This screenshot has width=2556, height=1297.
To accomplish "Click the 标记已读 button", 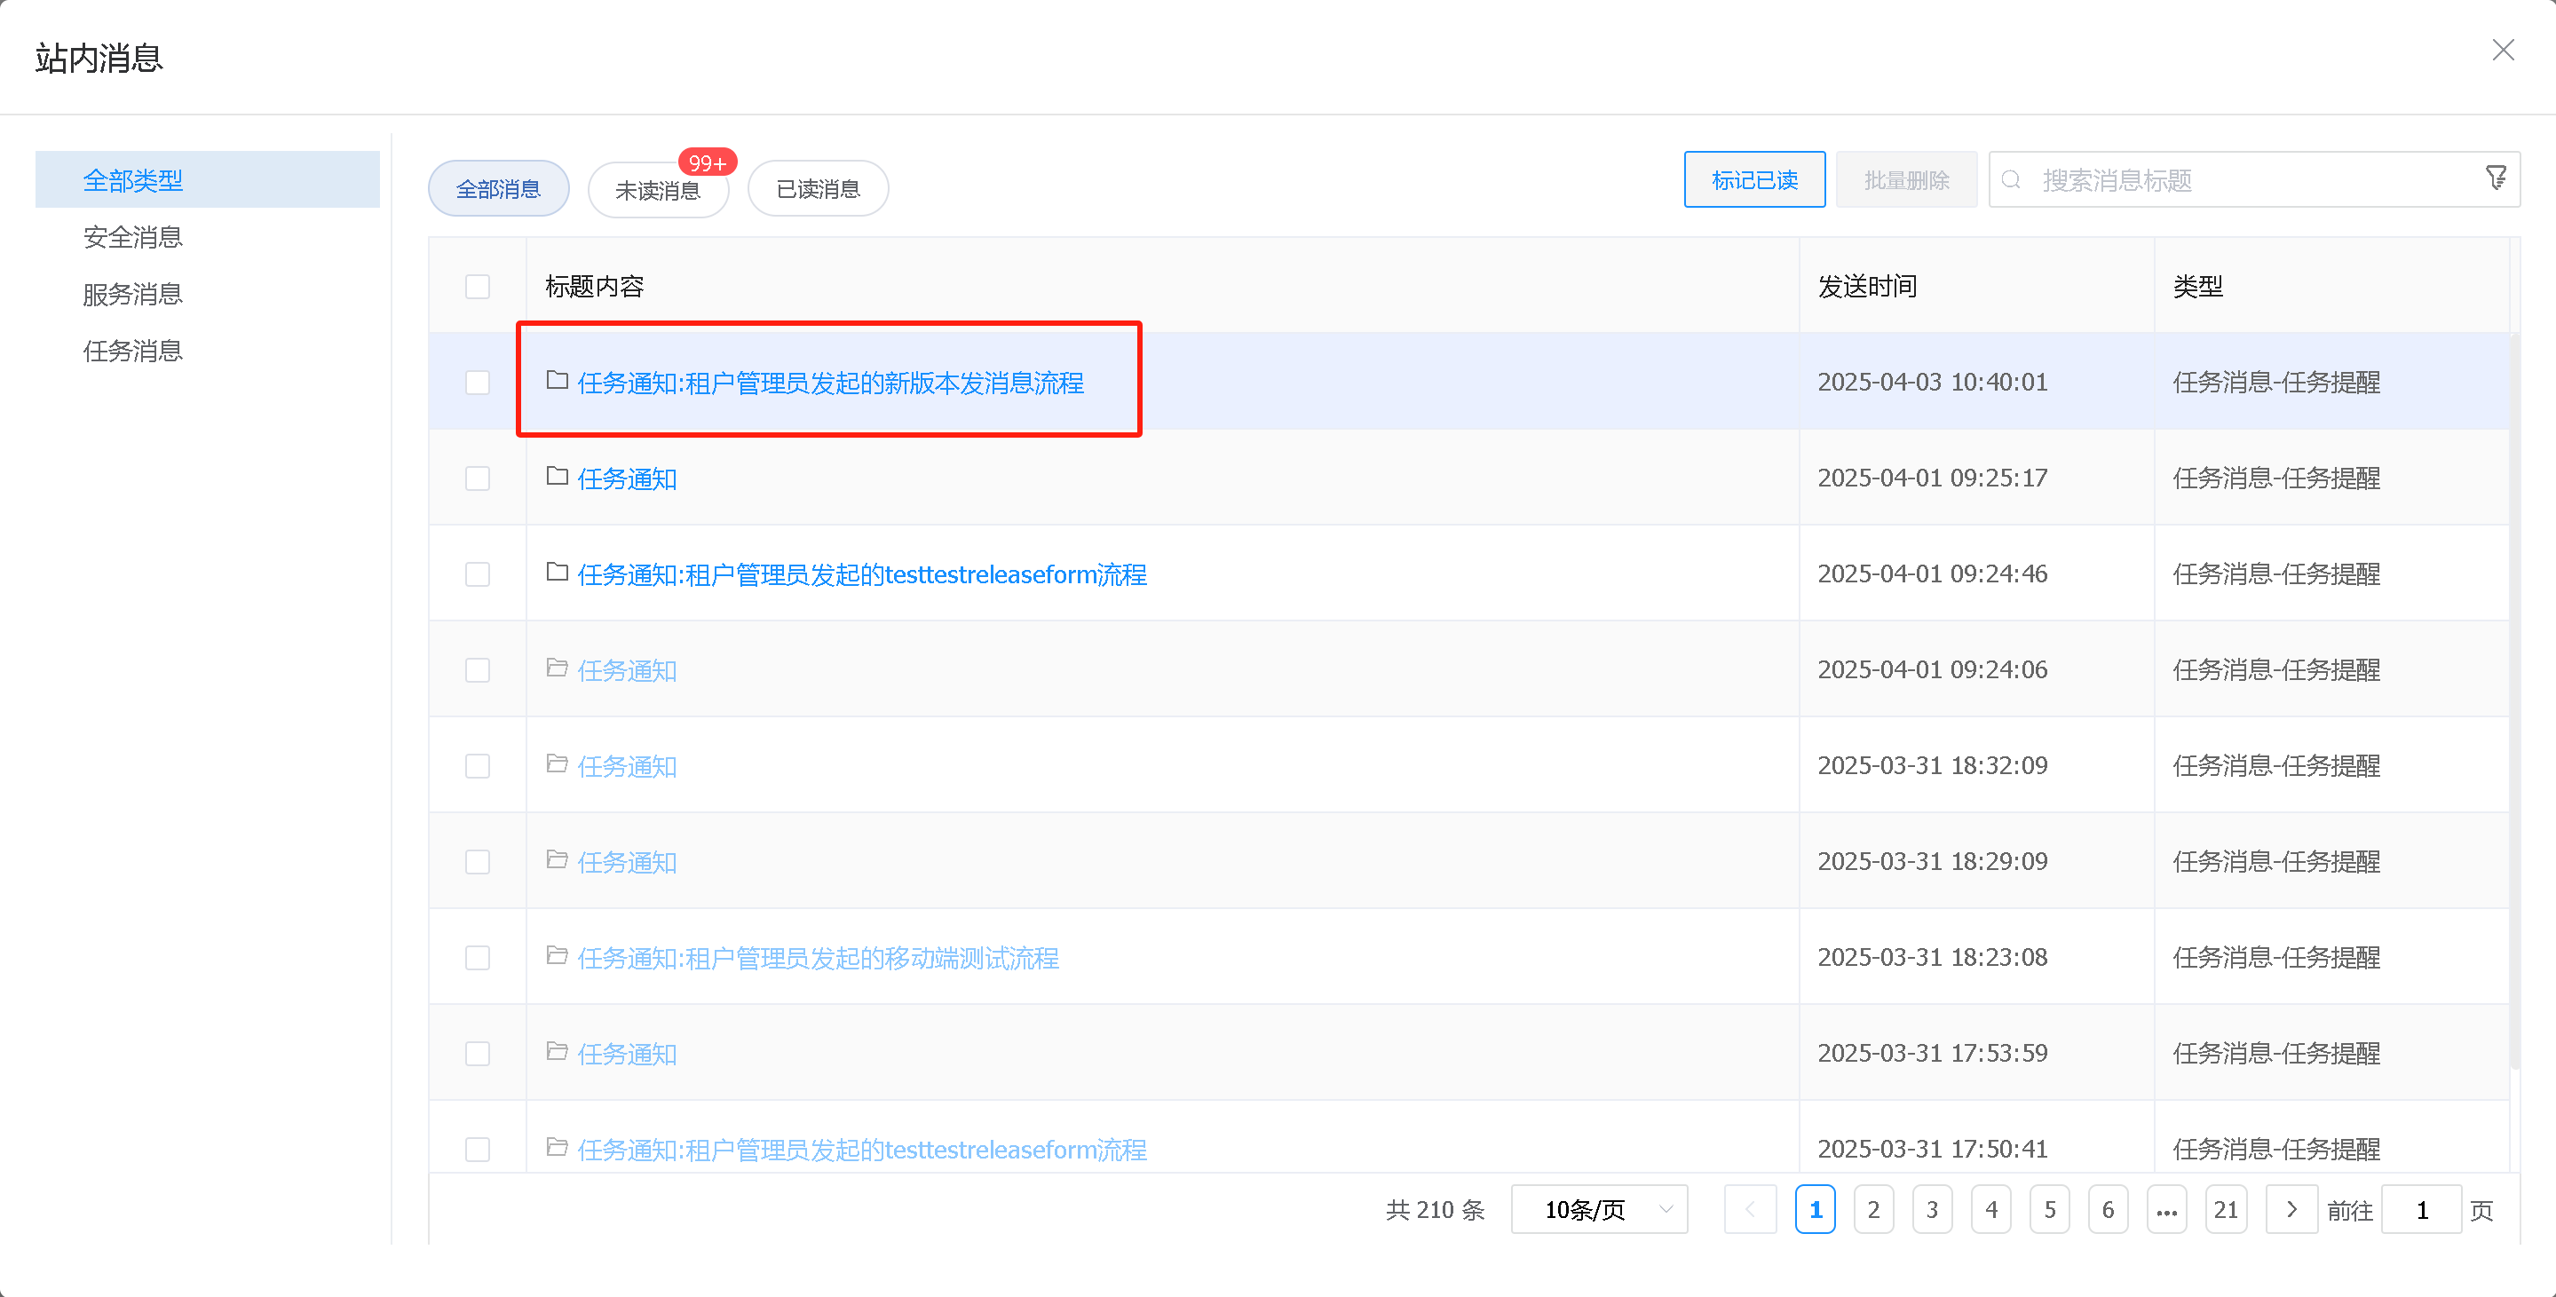I will tap(1753, 179).
